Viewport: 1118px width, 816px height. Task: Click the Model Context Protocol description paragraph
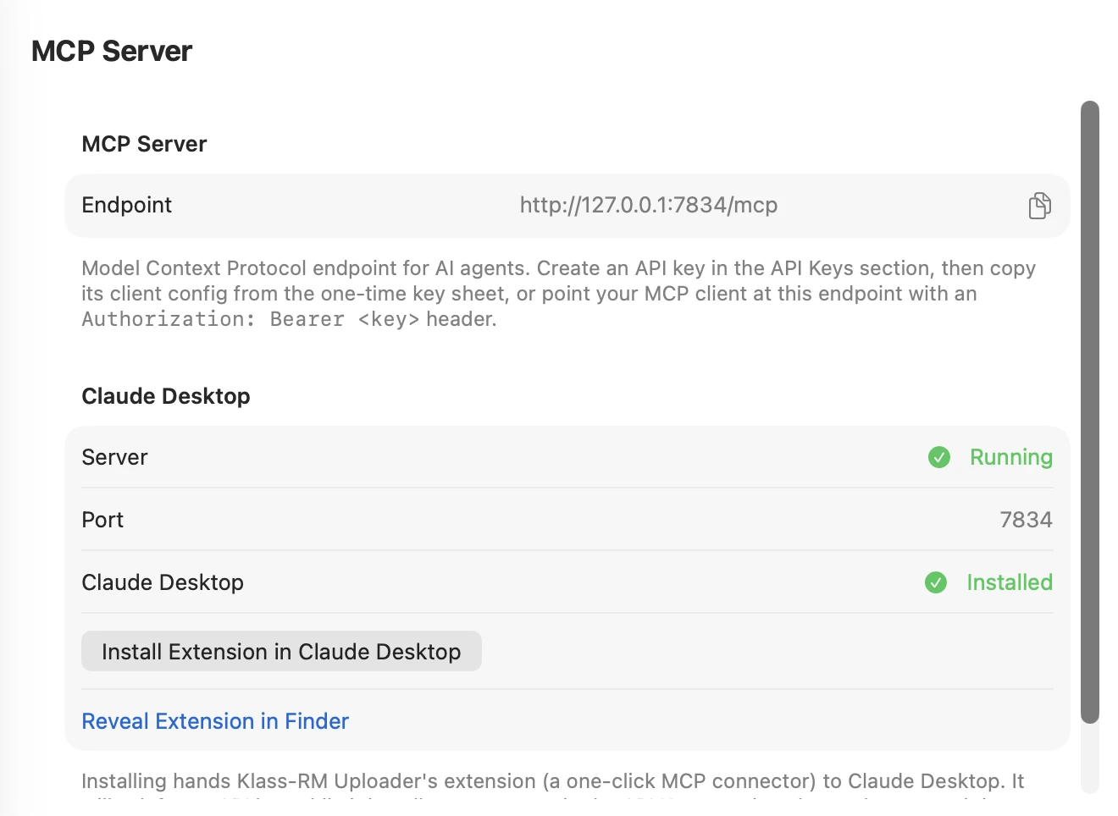[x=559, y=294]
